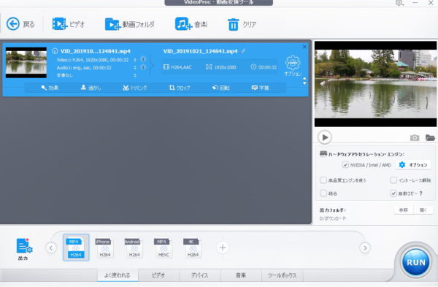
Task: Switch to the デバイス tab
Action: pos(200,275)
